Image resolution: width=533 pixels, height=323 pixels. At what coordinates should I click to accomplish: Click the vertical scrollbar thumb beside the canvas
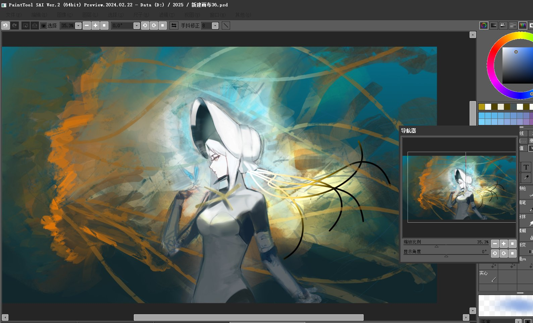473,113
